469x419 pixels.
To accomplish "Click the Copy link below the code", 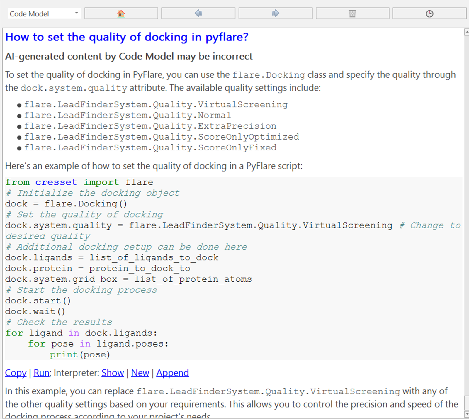I will (x=16, y=373).
